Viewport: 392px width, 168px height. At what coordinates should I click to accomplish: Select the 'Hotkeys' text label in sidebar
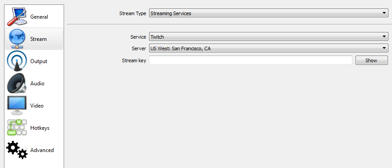pyautogui.click(x=40, y=128)
